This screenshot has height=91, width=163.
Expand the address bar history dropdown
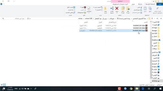tap(30, 18)
